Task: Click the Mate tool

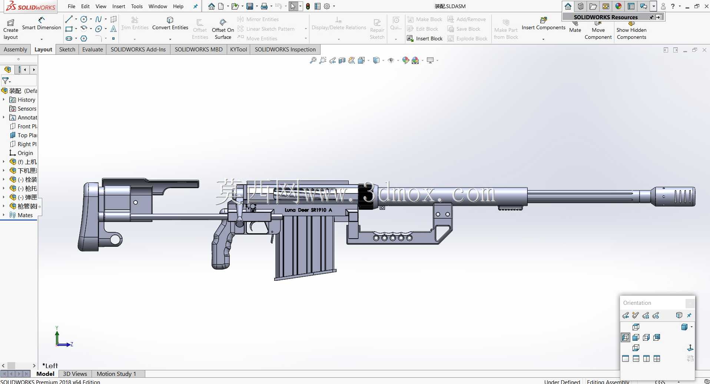Action: [575, 27]
